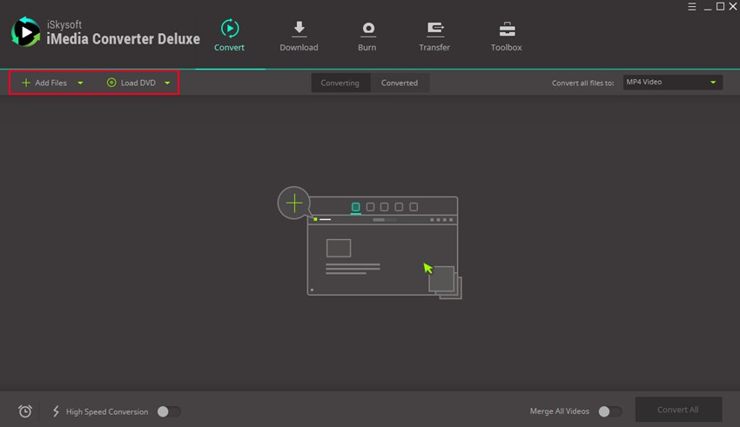
Task: Click the Add Files button
Action: click(44, 83)
